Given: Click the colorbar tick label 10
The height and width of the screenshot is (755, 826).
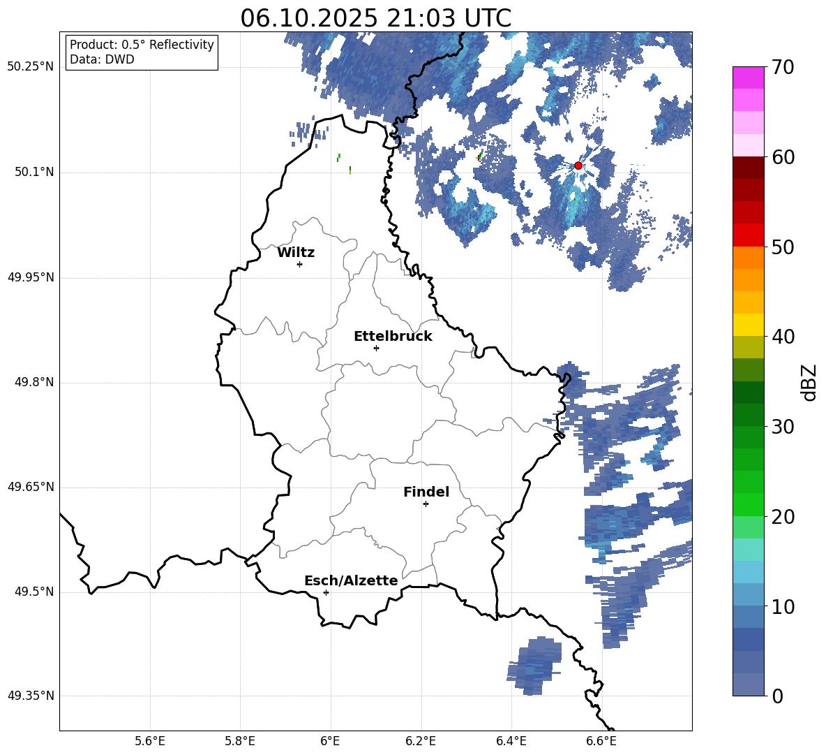Looking at the screenshot, I should pos(783,606).
